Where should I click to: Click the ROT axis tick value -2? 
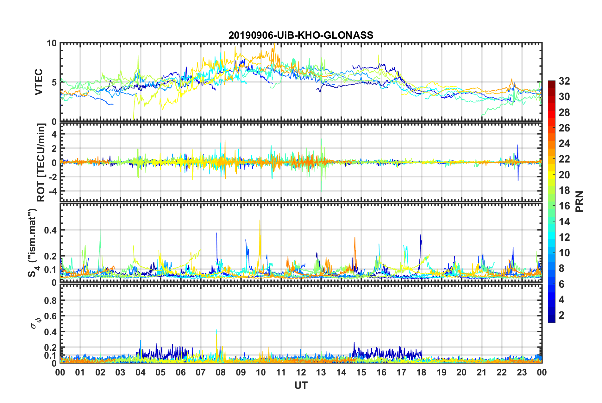click(x=53, y=177)
